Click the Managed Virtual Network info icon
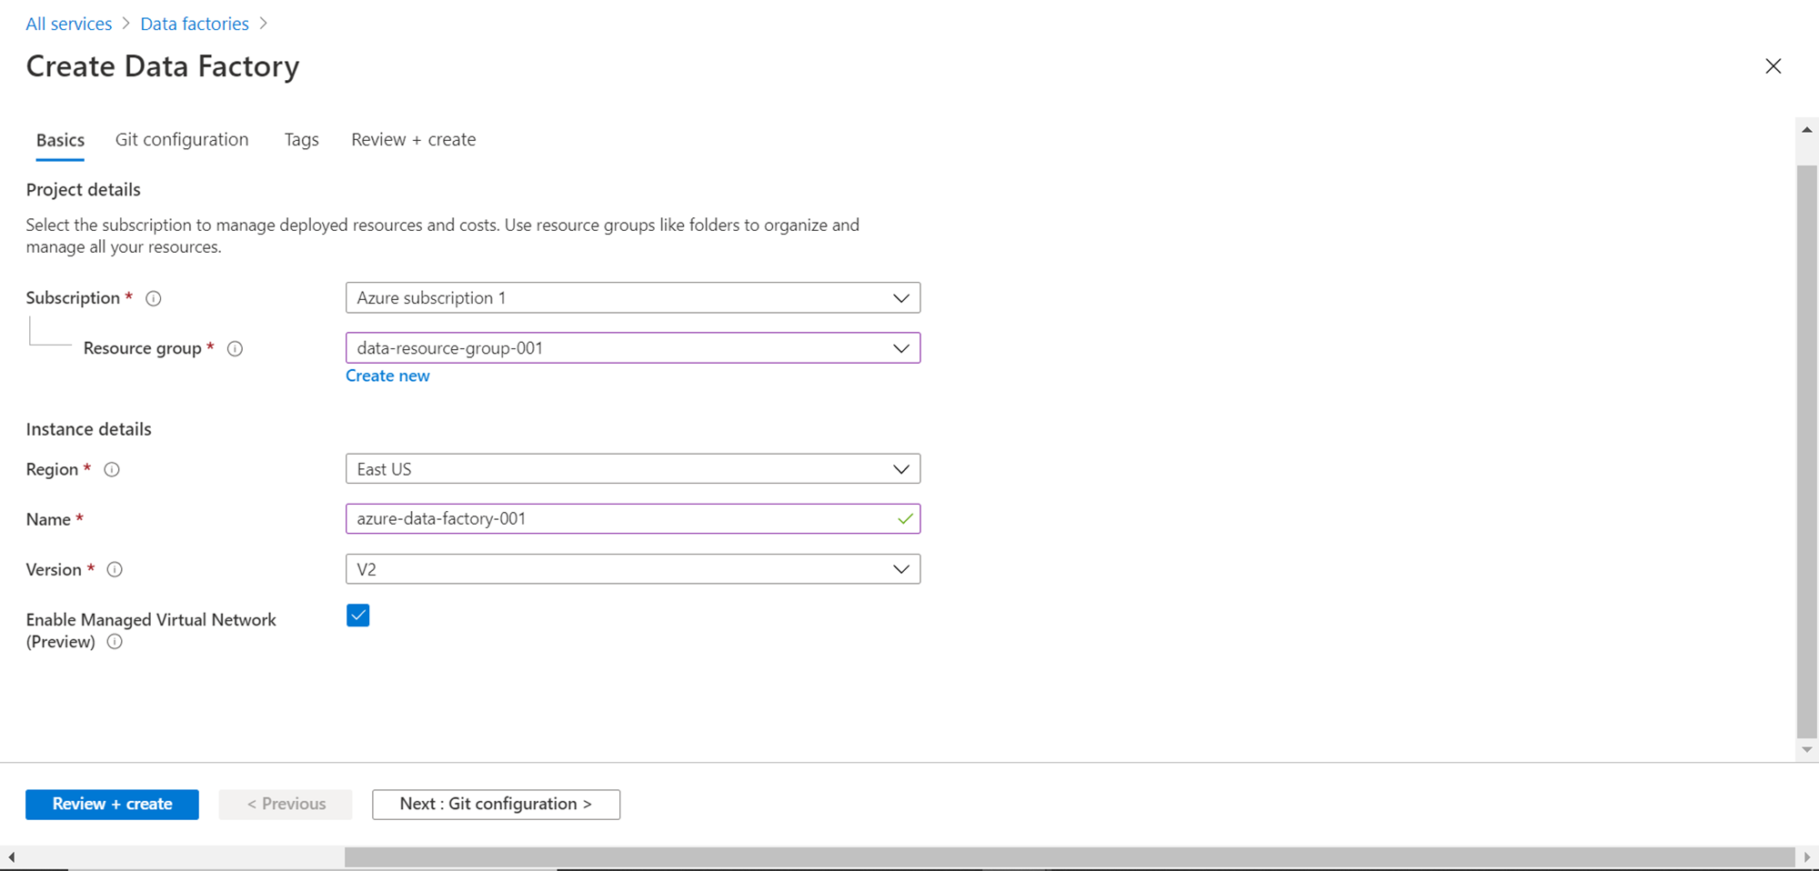The width and height of the screenshot is (1819, 871). pyautogui.click(x=115, y=642)
